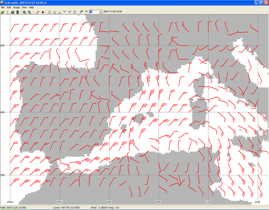Open the File menu
Viewport: 269px width, 210px height.
click(3, 8)
